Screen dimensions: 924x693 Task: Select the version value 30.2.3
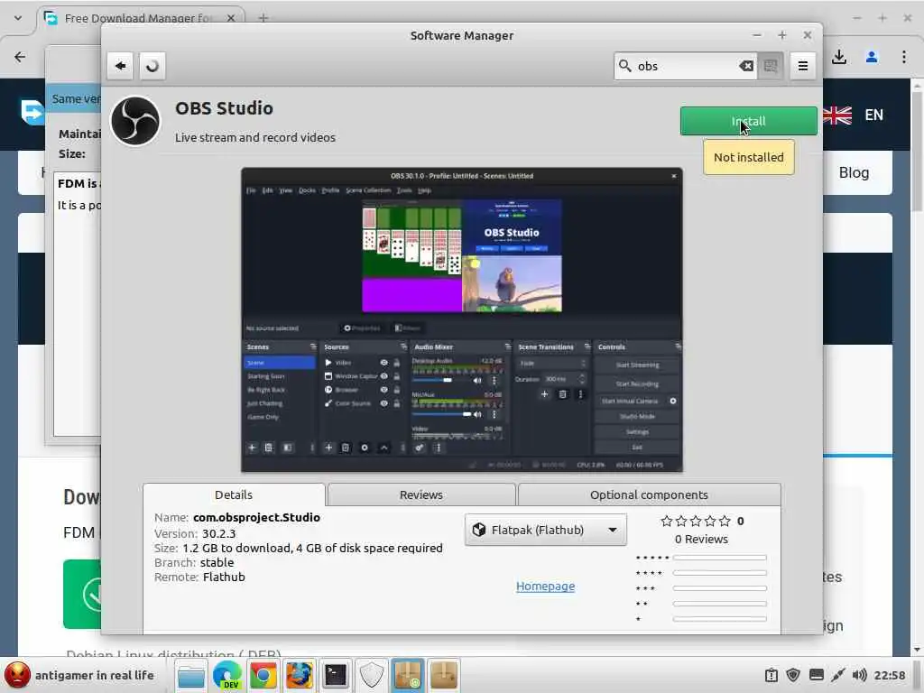[218, 533]
